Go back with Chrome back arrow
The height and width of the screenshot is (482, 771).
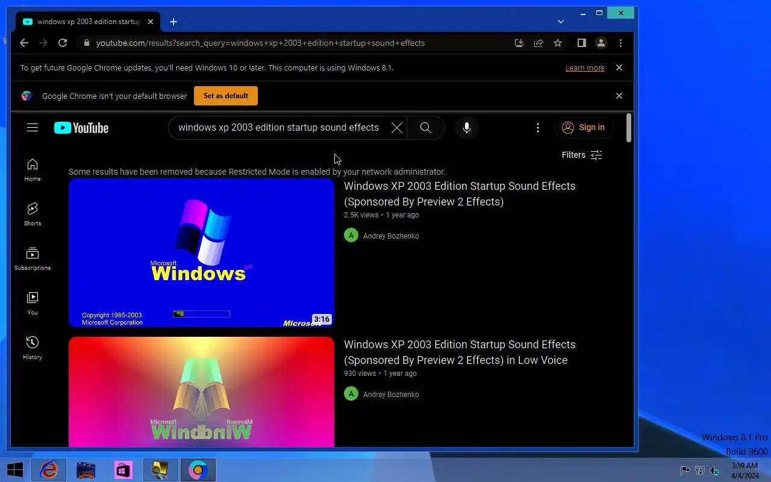click(x=24, y=43)
